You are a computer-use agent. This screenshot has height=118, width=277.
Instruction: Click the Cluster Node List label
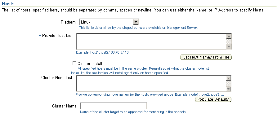57,78
